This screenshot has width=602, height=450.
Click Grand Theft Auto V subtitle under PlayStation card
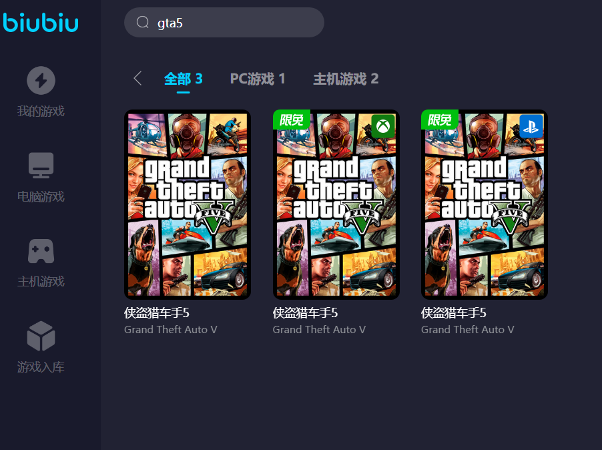(x=468, y=329)
